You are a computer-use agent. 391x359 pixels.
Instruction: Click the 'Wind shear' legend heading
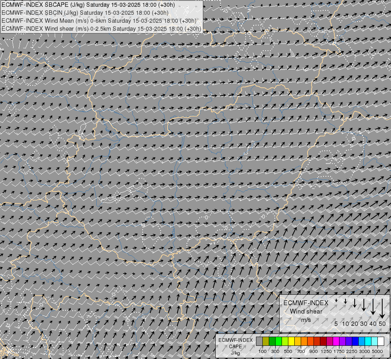click(x=306, y=311)
